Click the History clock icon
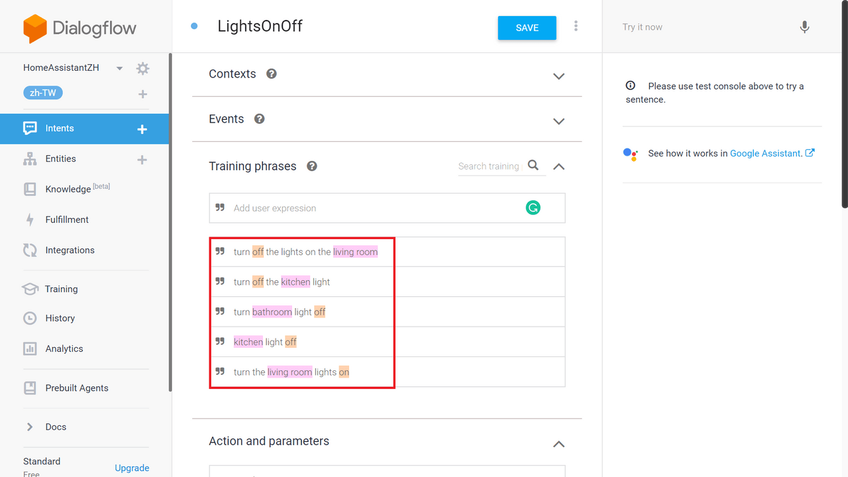This screenshot has width=848, height=477. coord(30,318)
